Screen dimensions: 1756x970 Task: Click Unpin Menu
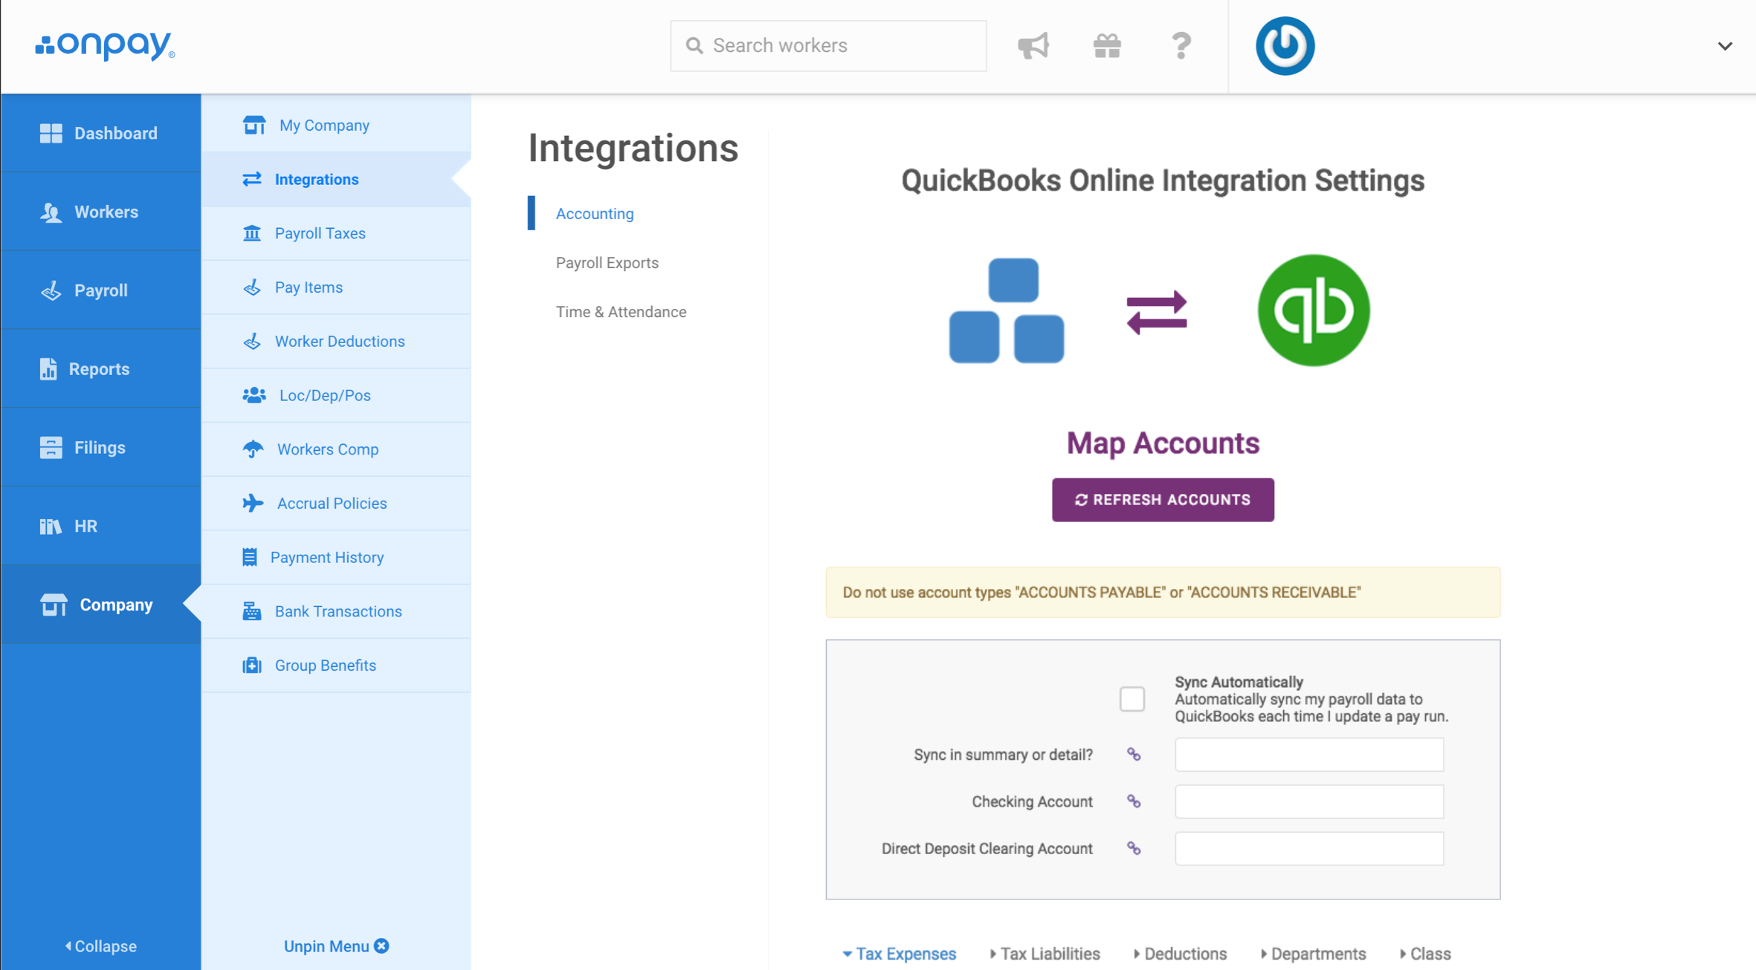tap(336, 947)
